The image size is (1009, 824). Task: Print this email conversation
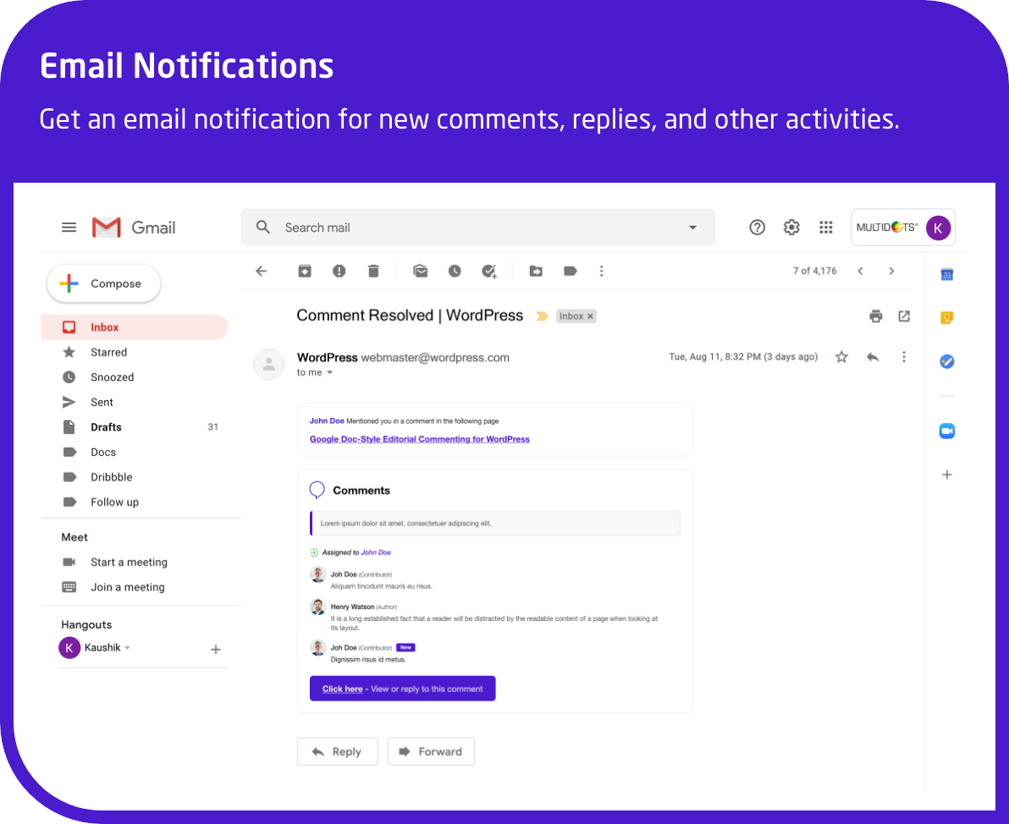coord(876,316)
